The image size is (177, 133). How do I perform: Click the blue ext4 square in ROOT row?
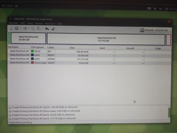click(32, 55)
